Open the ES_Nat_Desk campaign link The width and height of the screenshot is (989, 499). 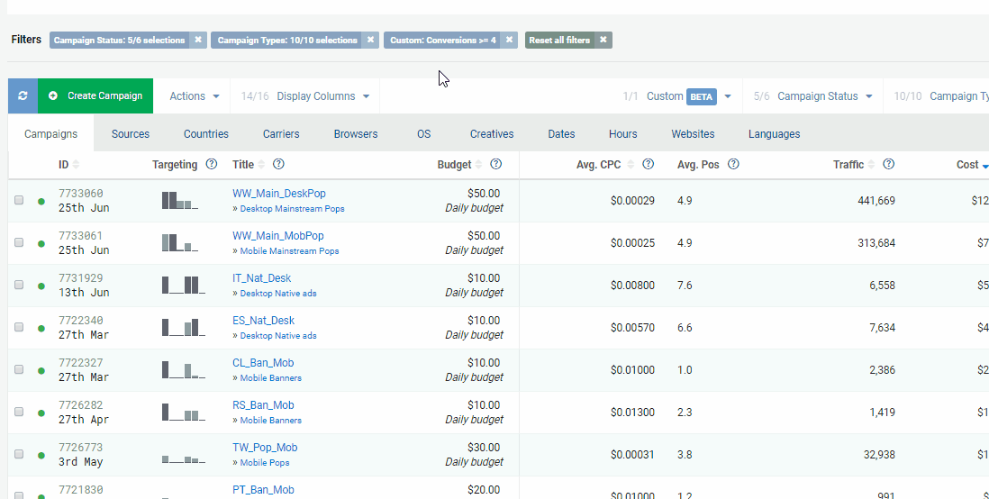pyautogui.click(x=263, y=320)
